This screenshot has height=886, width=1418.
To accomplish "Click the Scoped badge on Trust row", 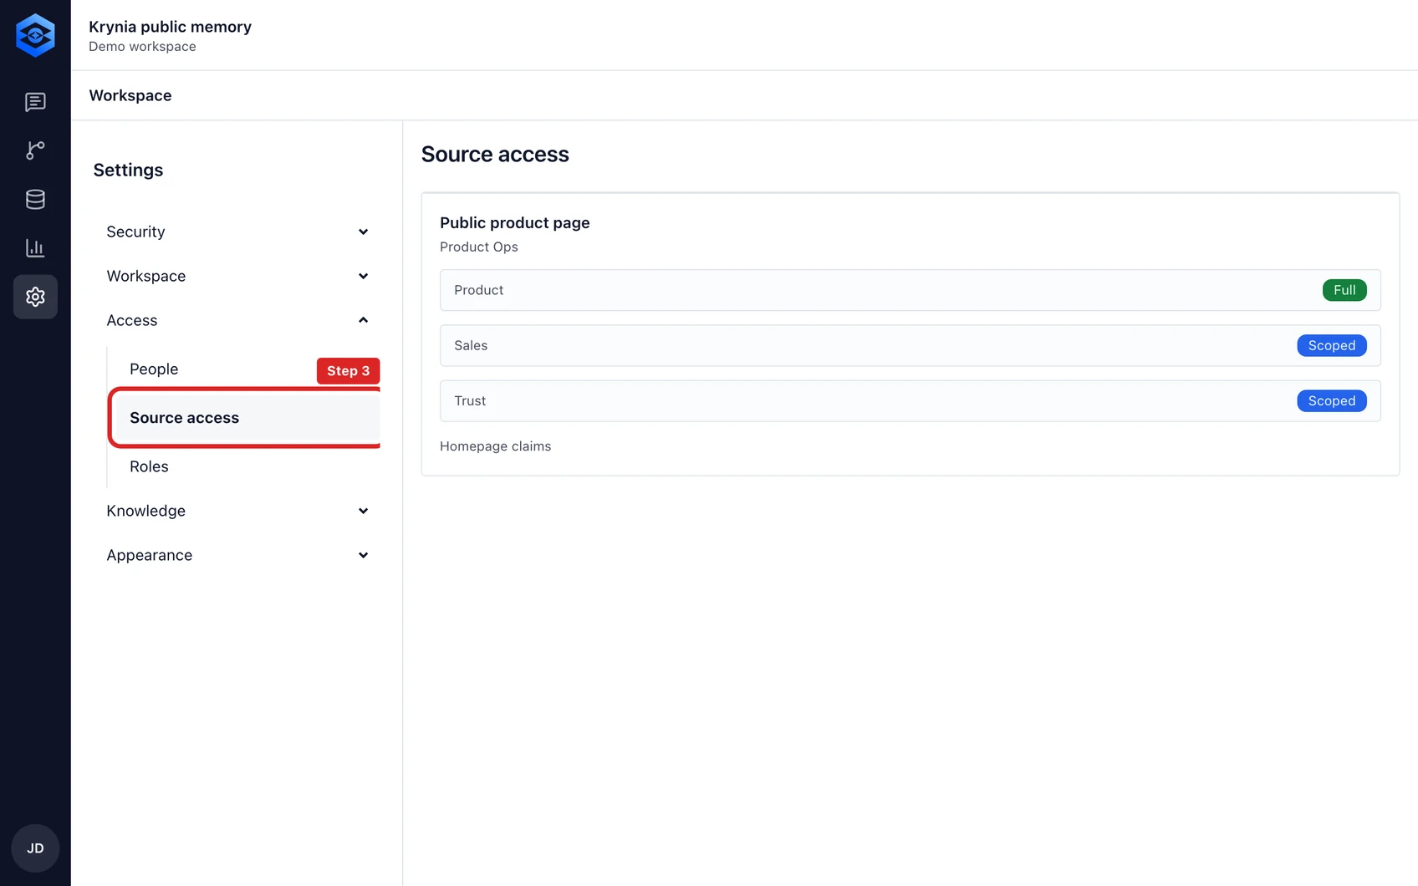I will [1332, 401].
